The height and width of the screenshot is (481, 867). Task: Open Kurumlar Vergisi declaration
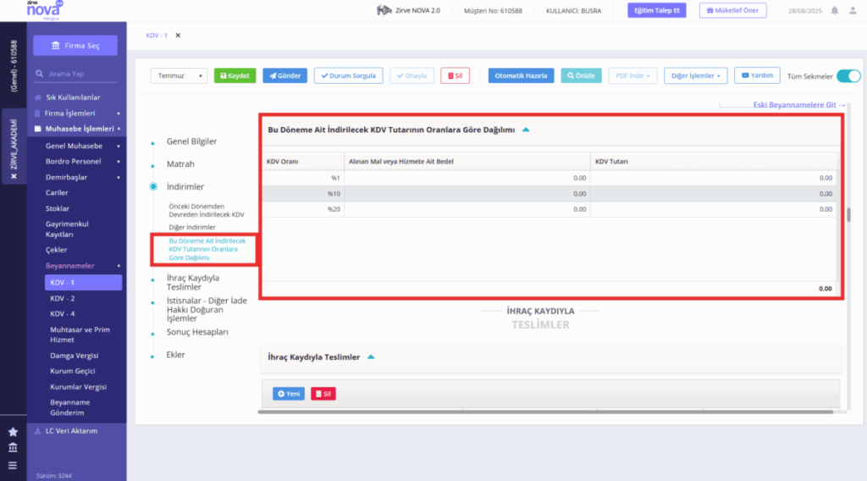tap(79, 387)
